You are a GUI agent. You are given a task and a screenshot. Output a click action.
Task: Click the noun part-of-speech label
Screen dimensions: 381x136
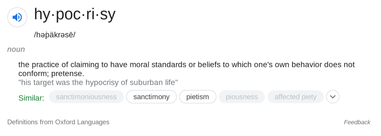point(16,49)
